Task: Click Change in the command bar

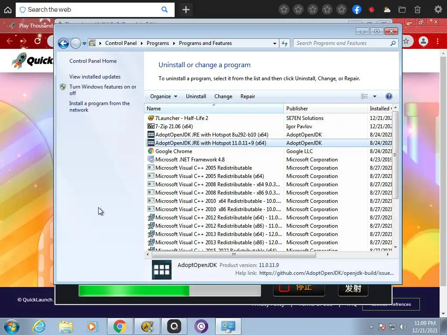Action: pos(223,96)
